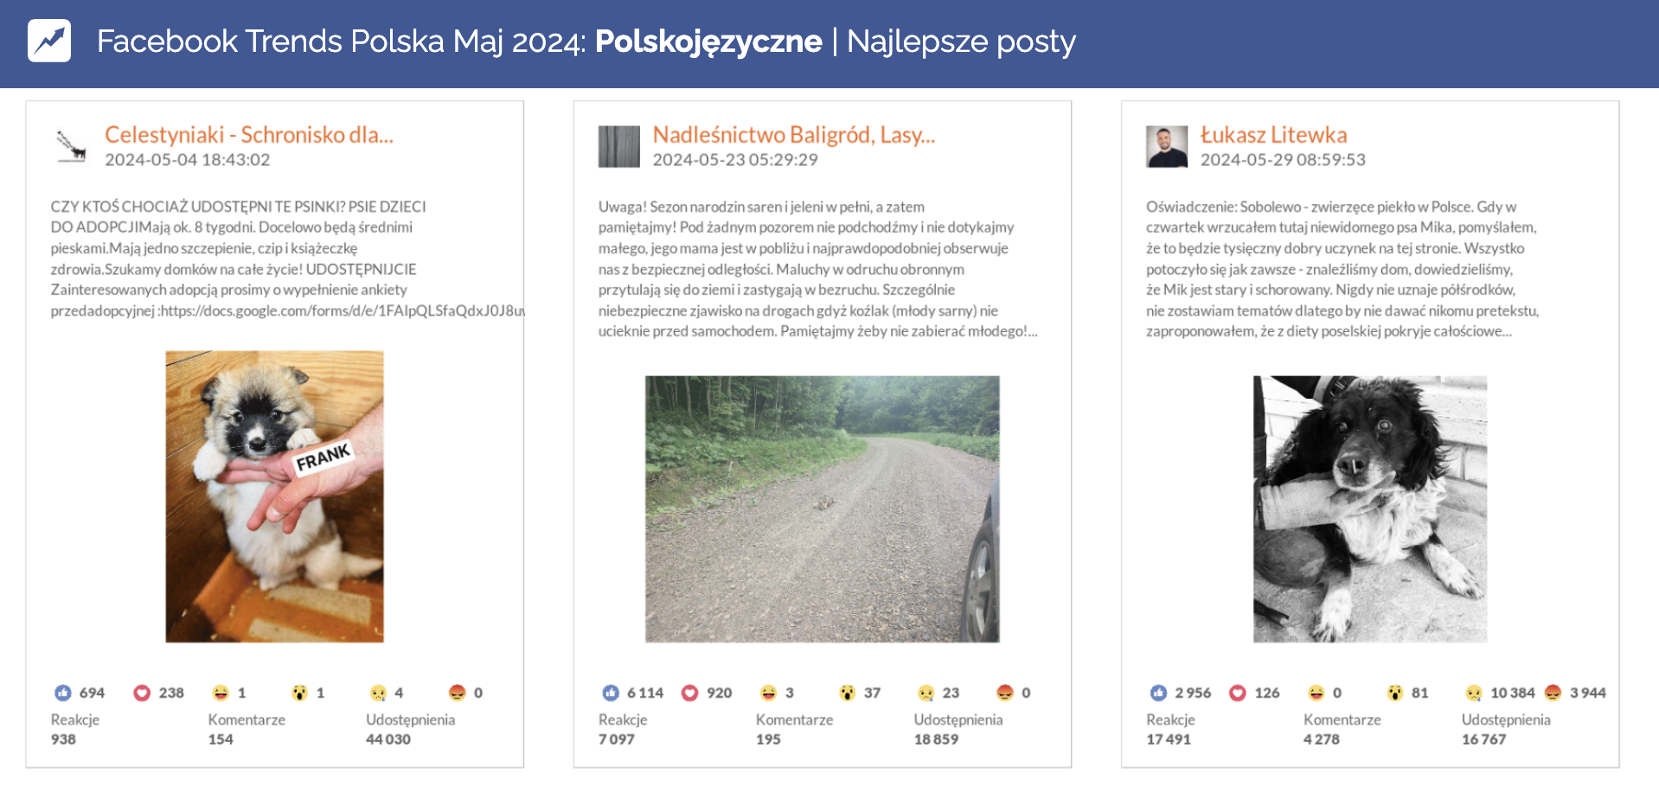Open Łukasz Litewka page name link
This screenshot has width=1659, height=806.
coord(1273,135)
